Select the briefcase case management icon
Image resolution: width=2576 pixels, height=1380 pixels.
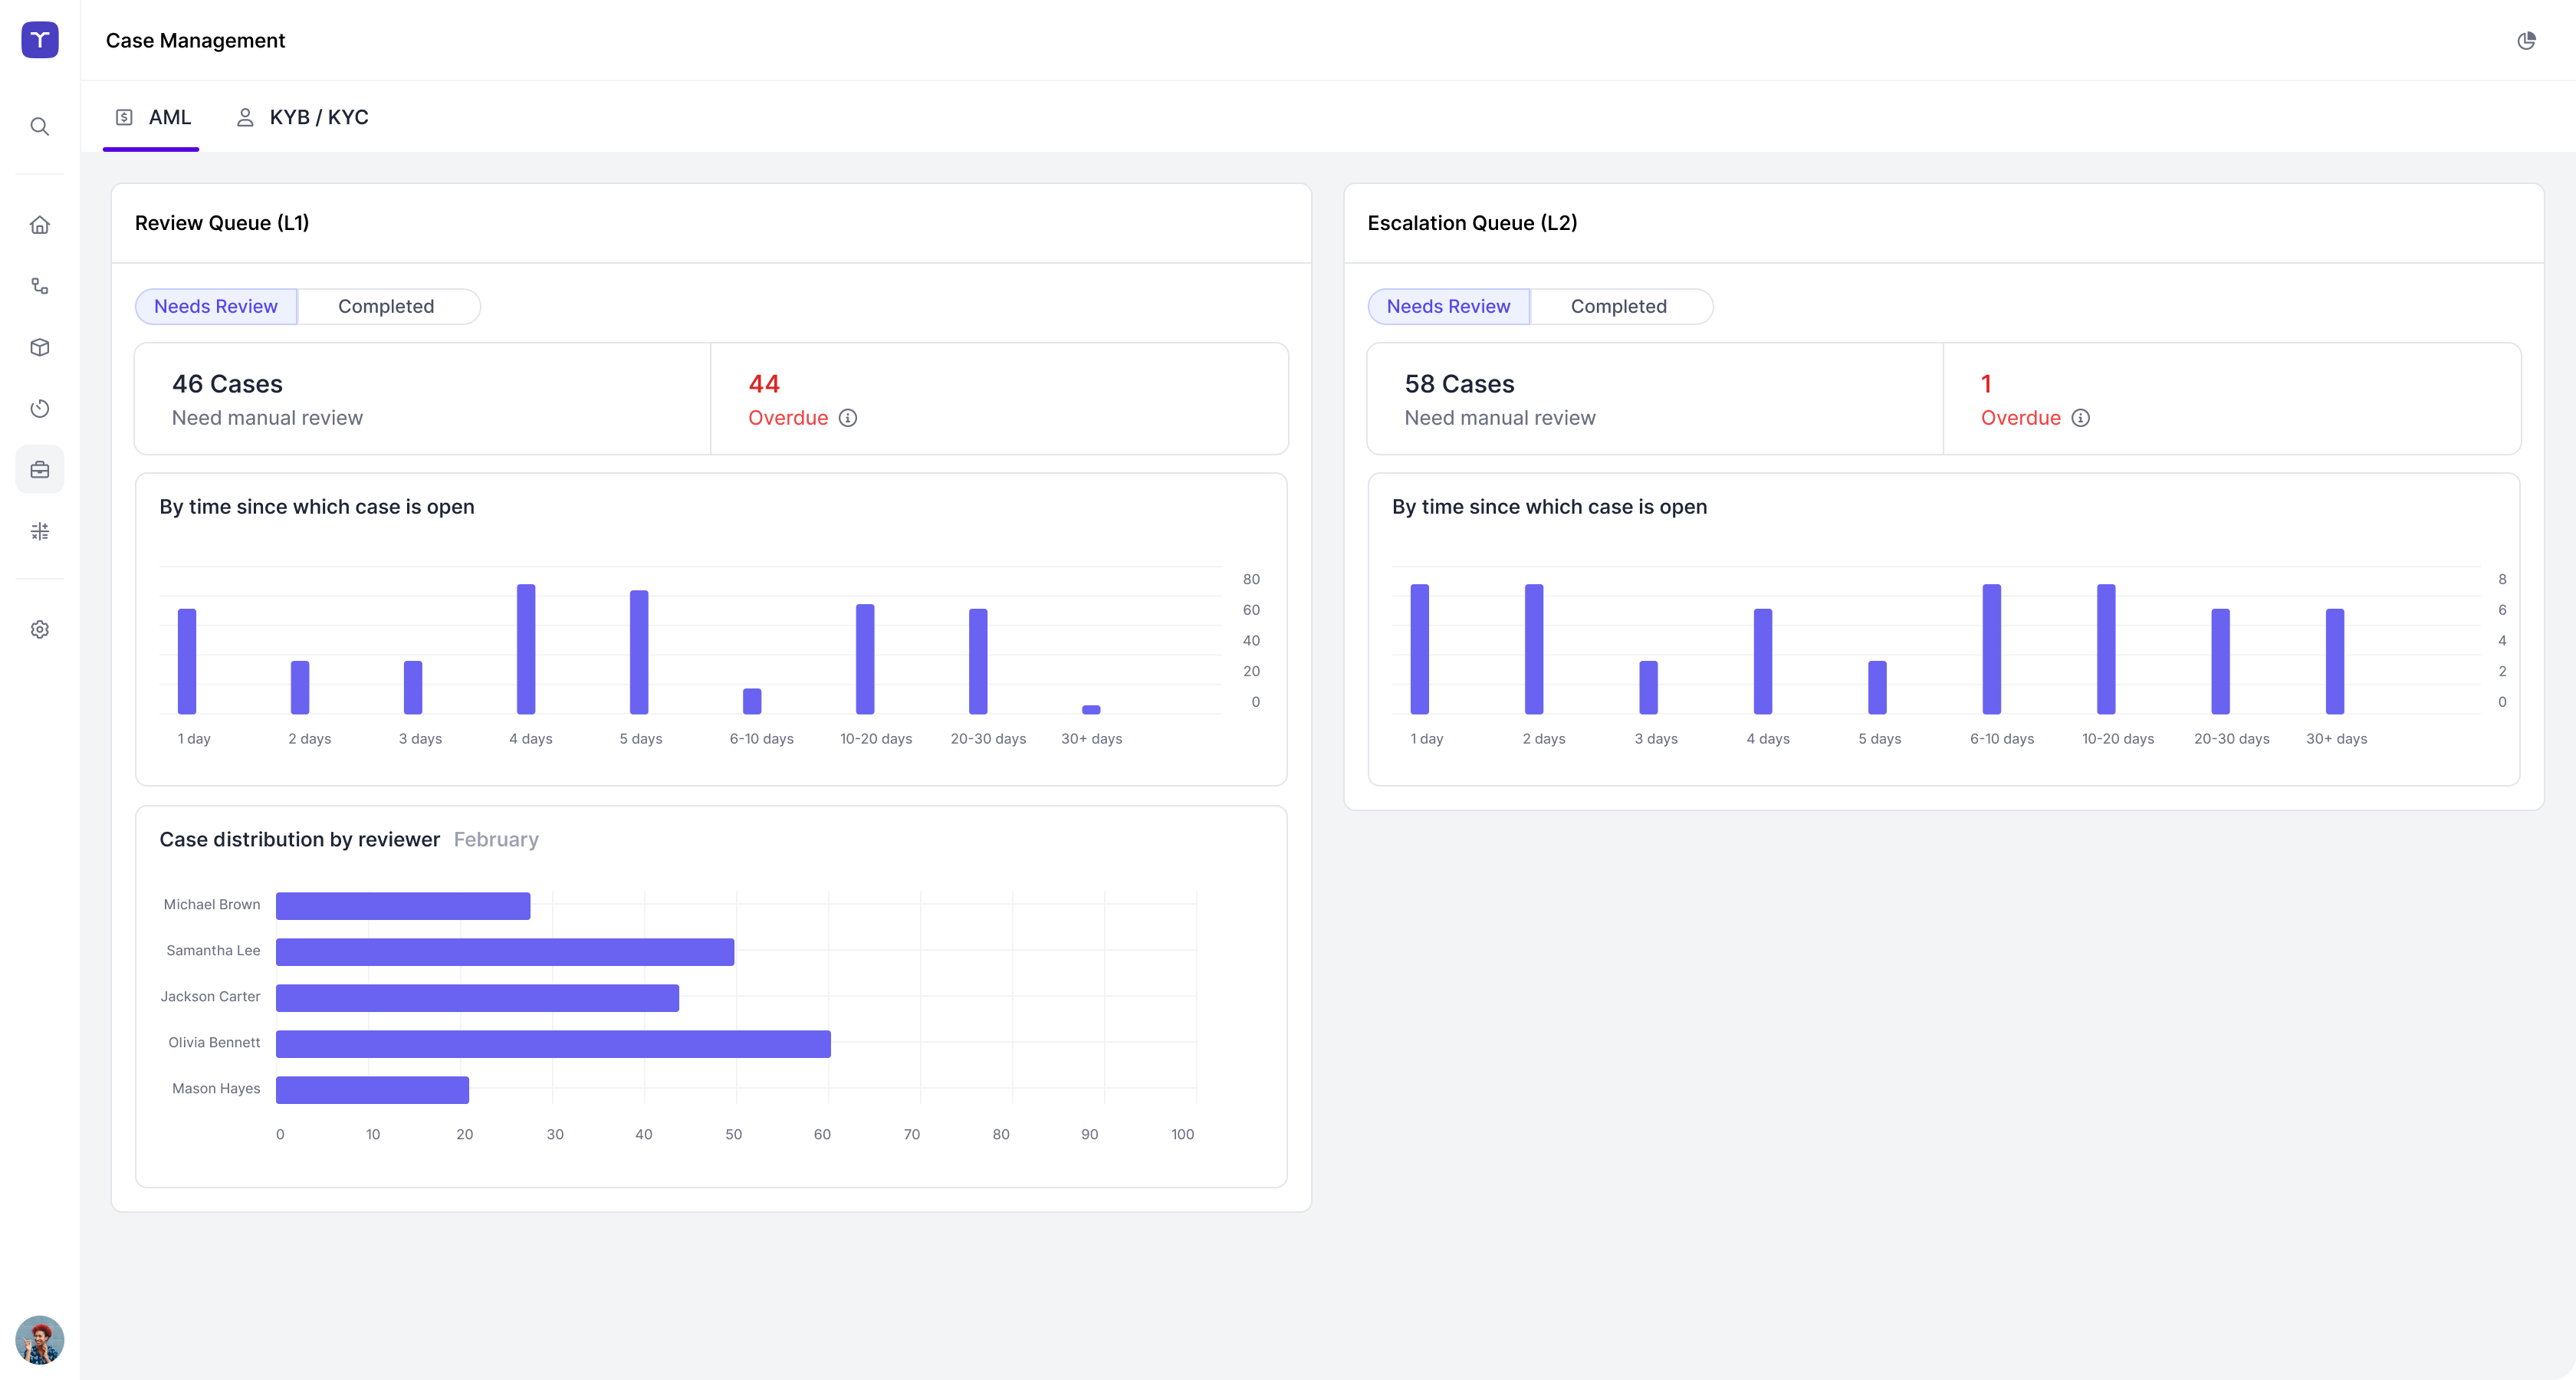[x=40, y=470]
